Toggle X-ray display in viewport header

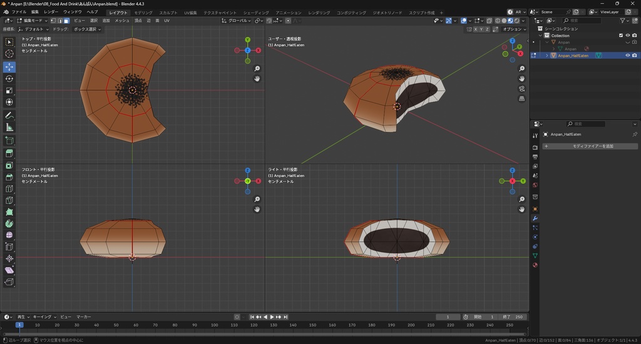(490, 21)
